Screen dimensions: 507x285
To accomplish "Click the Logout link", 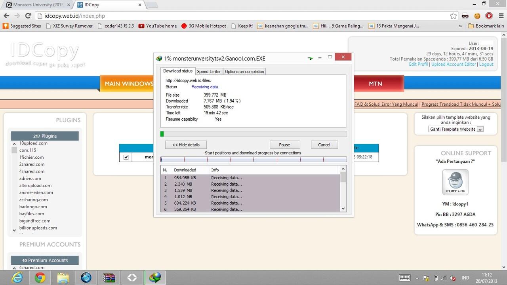I will [486, 64].
